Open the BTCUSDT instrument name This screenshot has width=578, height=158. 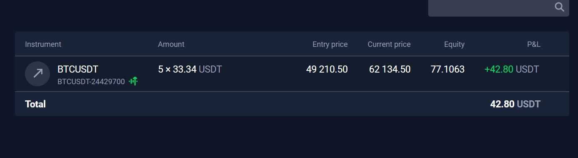coord(78,69)
